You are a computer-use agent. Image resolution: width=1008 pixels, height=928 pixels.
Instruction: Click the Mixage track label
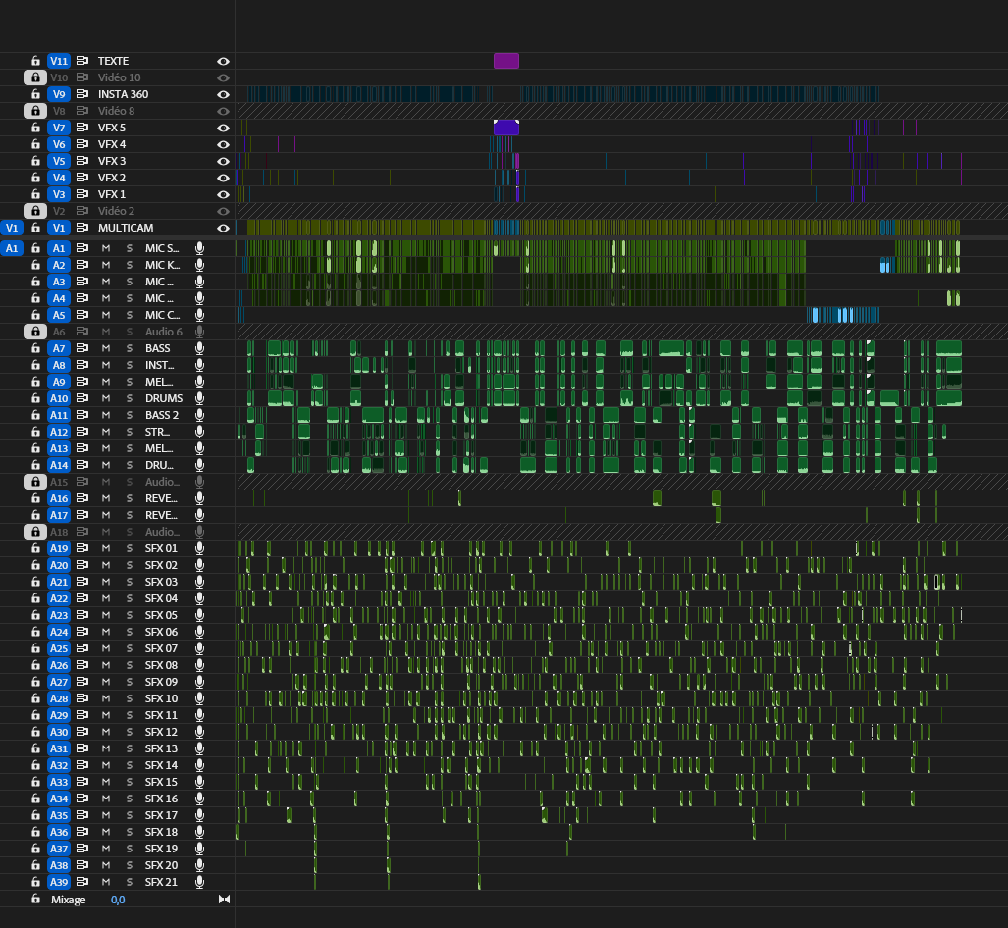(x=68, y=900)
